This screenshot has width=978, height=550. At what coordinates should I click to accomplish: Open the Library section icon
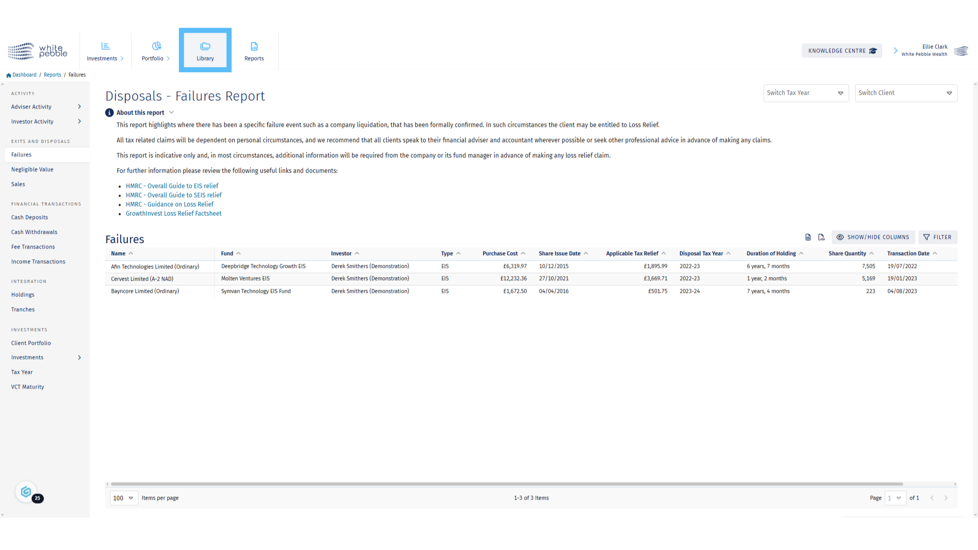point(205,46)
